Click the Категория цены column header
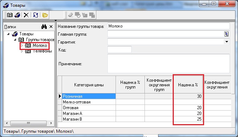 coord(89,85)
